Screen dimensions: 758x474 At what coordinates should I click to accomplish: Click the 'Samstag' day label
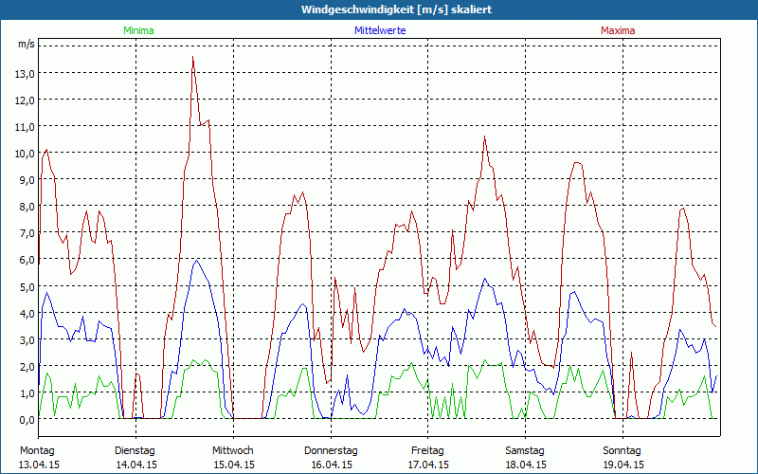tap(525, 451)
